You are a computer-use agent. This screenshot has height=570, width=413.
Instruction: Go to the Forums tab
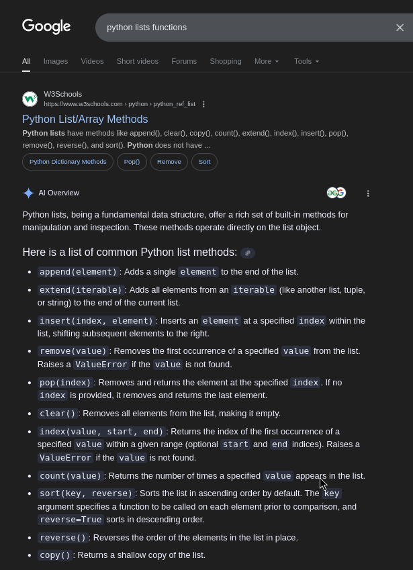pos(184,61)
